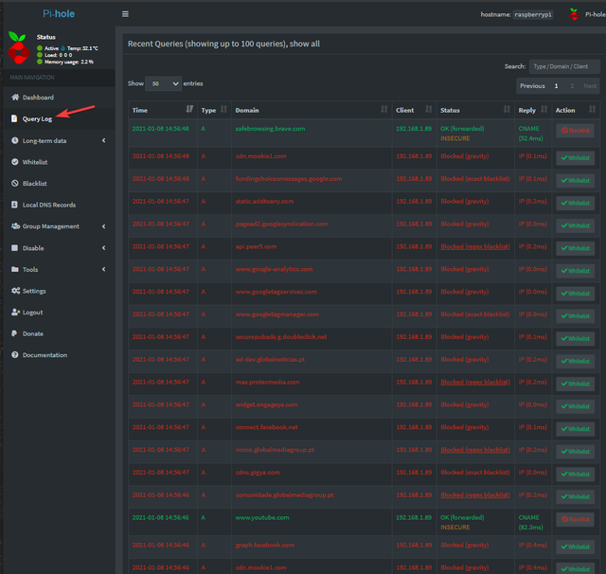Open Query Log from the sidebar
The width and height of the screenshot is (606, 574).
click(37, 118)
